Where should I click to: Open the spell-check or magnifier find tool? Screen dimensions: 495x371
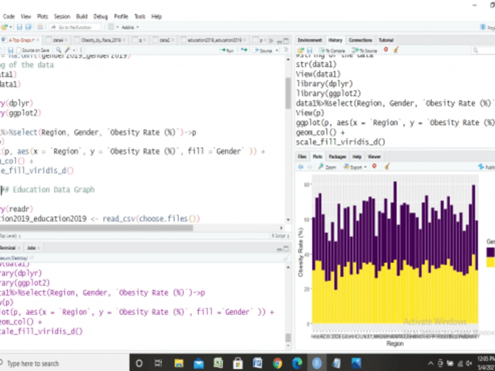(x=57, y=50)
